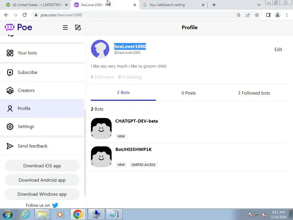293x220 pixels.
Task: Launch Internet Explorer from taskbar
Action: pyautogui.click(x=25, y=214)
